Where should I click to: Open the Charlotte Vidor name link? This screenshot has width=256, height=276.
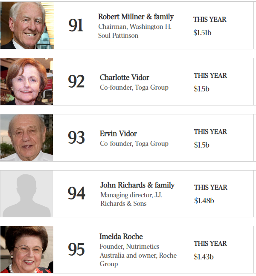125,77
